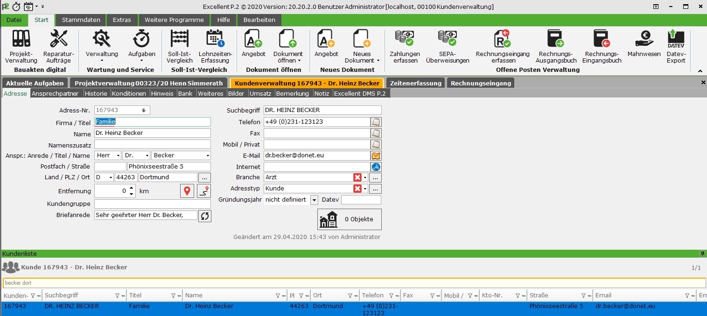The width and height of the screenshot is (707, 316).
Task: Open Weitere Programme ribbon tab
Action: point(174,20)
